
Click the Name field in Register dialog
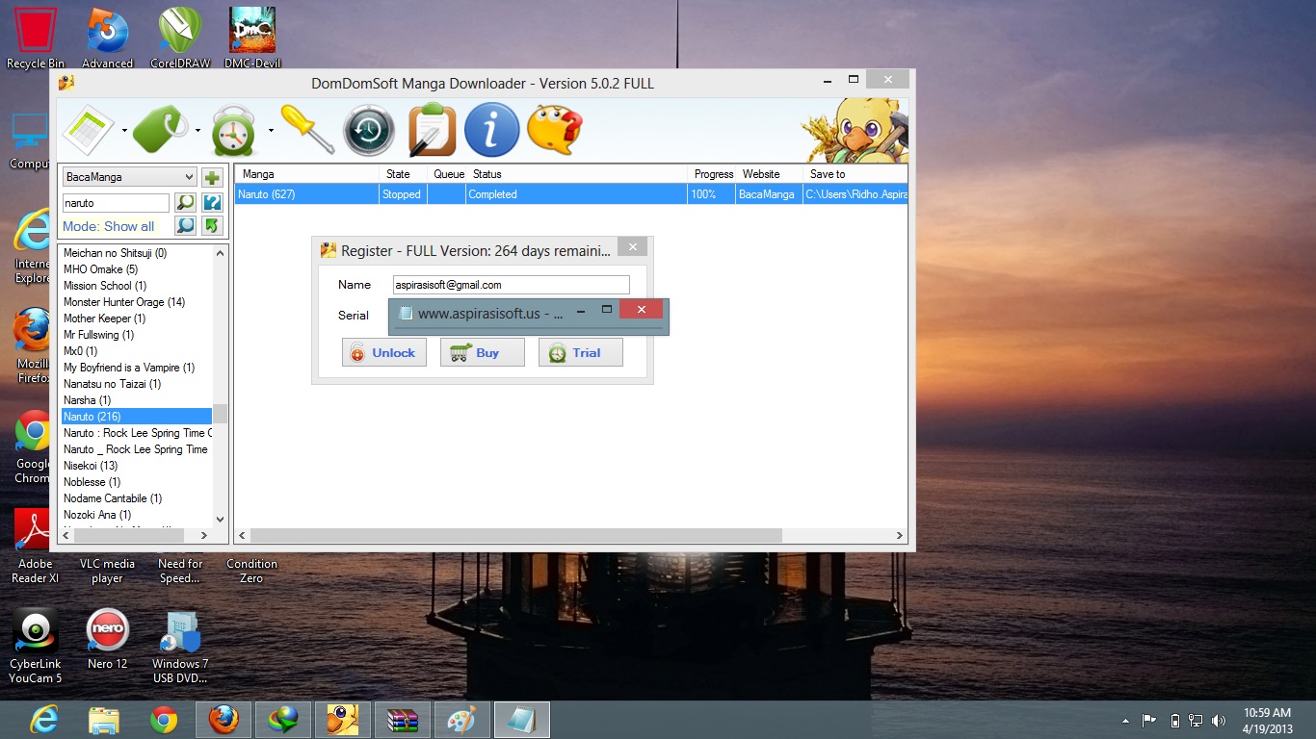pyautogui.click(x=512, y=285)
